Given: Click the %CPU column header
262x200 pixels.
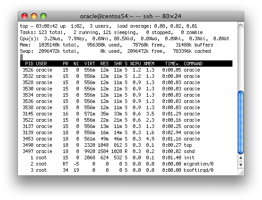Looking at the screenshot, I should tap(135, 64).
